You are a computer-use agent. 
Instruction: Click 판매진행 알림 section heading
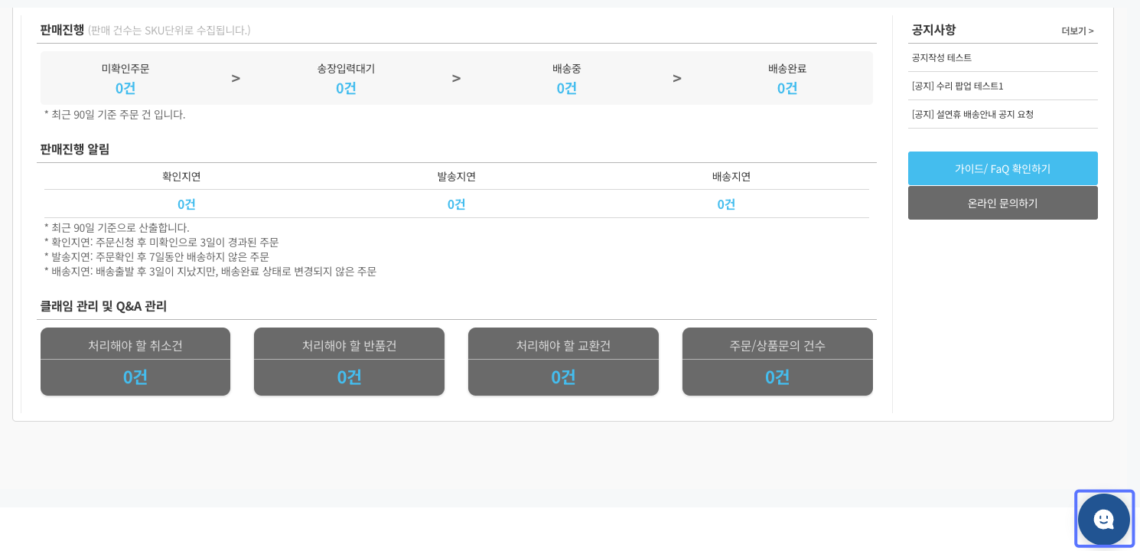75,149
